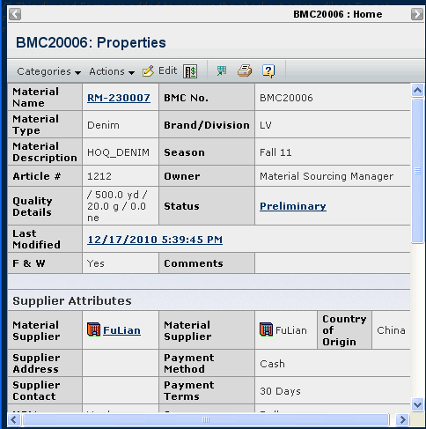
Task: Click the Edit pencil icon
Action: point(148,71)
